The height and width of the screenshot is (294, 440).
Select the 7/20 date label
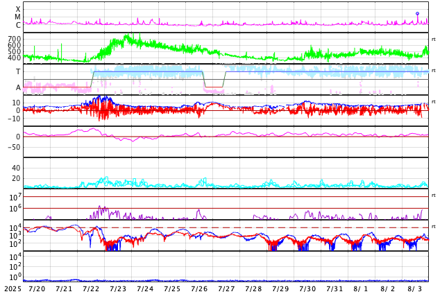(37, 288)
